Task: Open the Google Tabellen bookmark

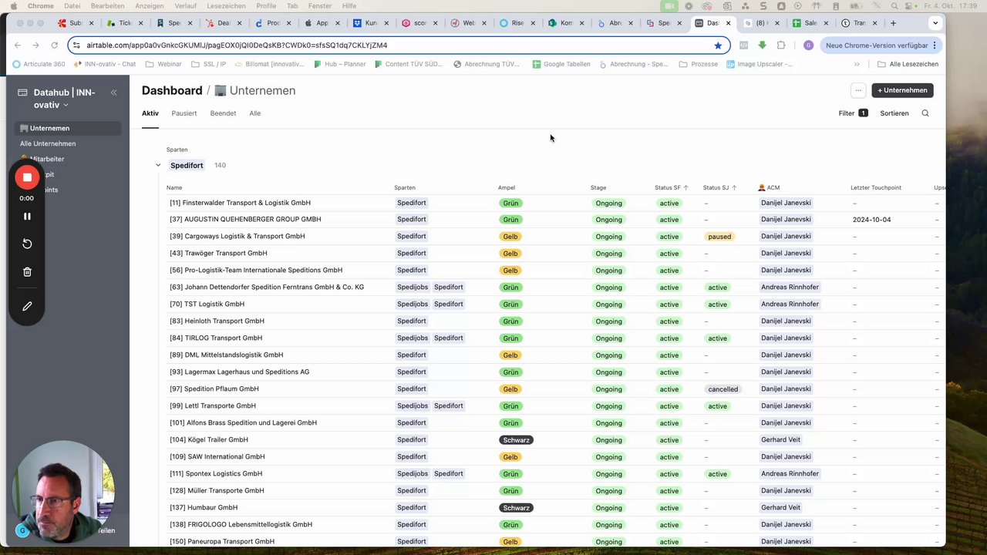Action: [561, 64]
